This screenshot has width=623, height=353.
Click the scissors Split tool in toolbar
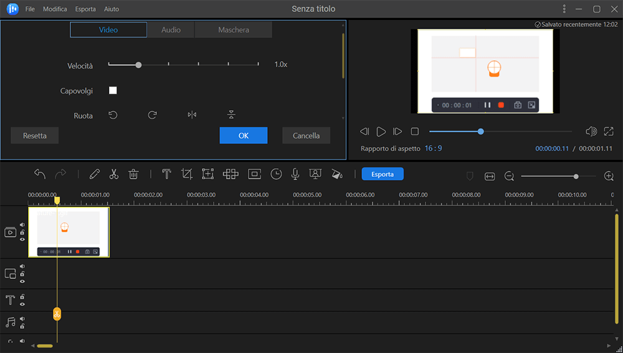point(114,174)
